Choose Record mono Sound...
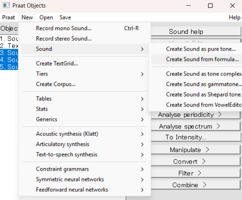Screen dimensions: 242x200 coord(84,28)
